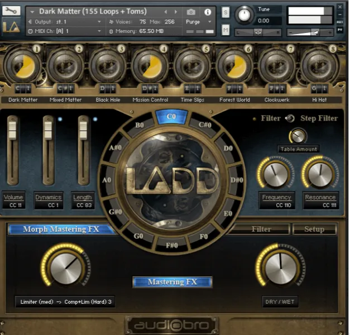Select the F0 key segment
This screenshot has width=350, height=335.
[204, 236]
